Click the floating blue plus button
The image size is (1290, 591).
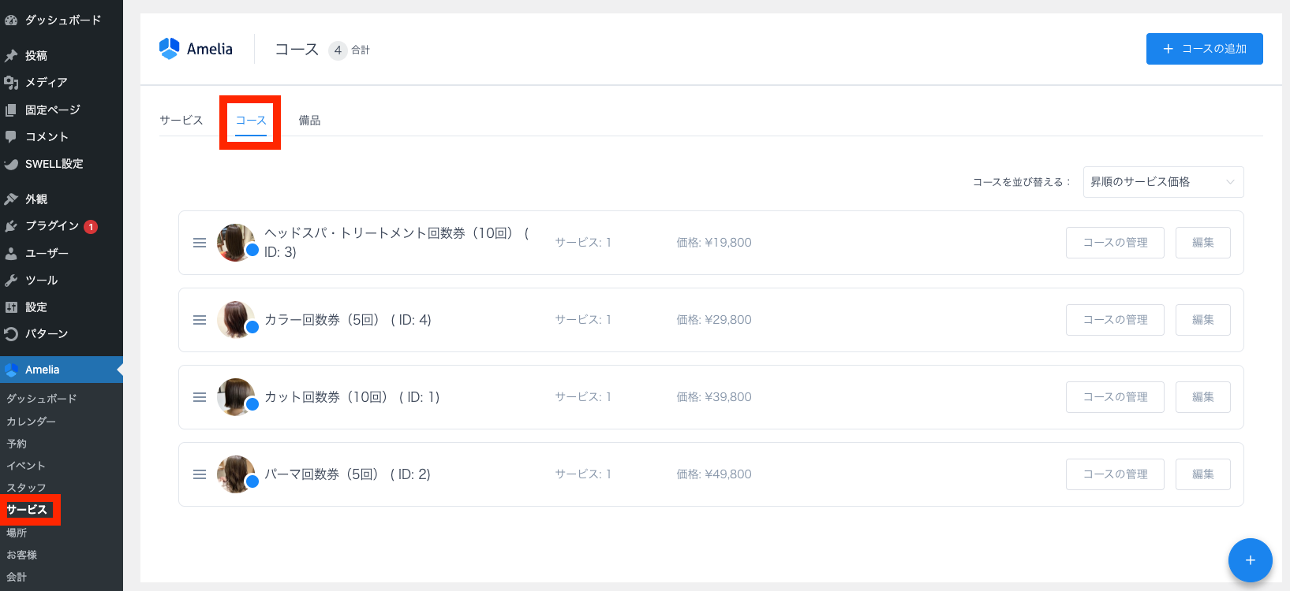[x=1250, y=560]
